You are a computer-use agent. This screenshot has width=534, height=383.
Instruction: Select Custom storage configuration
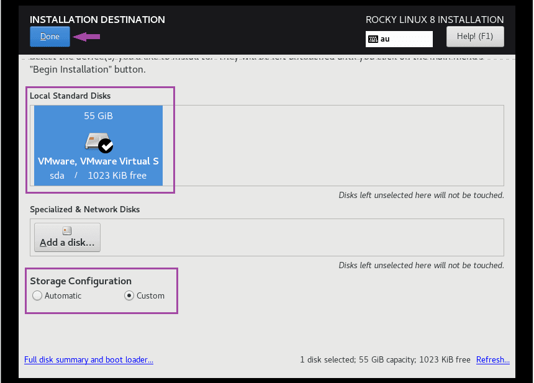[x=145, y=295]
